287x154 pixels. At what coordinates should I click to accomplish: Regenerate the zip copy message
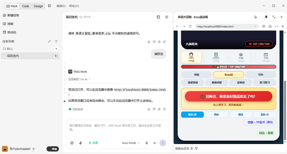click(x=164, y=42)
